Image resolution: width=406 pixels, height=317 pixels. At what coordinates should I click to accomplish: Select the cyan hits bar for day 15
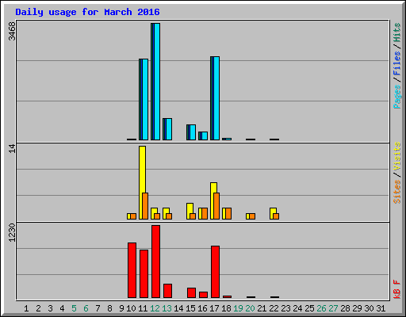(x=193, y=132)
